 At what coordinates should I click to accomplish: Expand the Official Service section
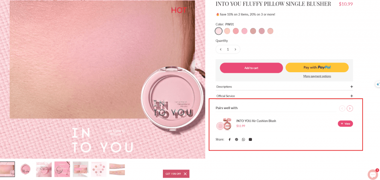pyautogui.click(x=284, y=96)
